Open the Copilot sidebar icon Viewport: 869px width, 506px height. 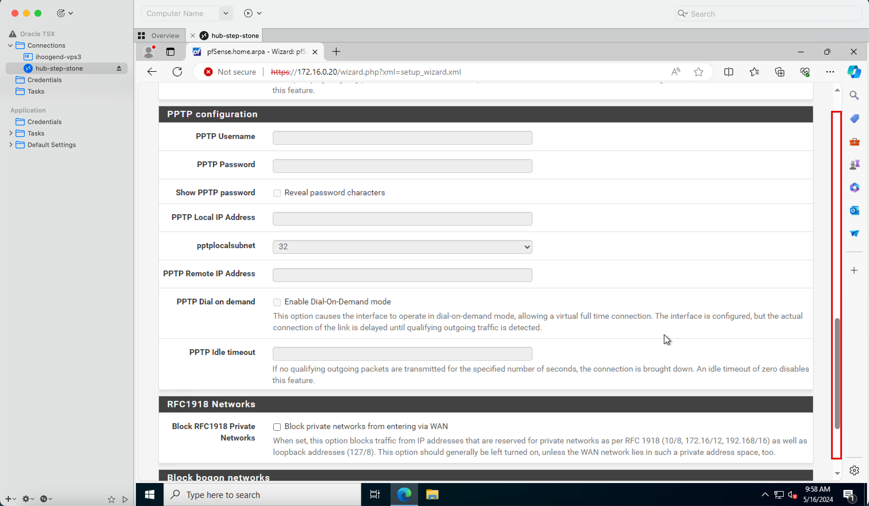point(854,72)
